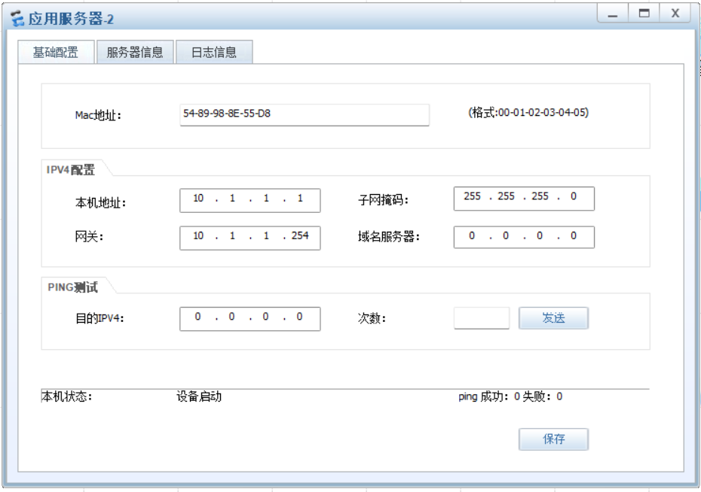Click the 本机状态 label

(x=66, y=396)
